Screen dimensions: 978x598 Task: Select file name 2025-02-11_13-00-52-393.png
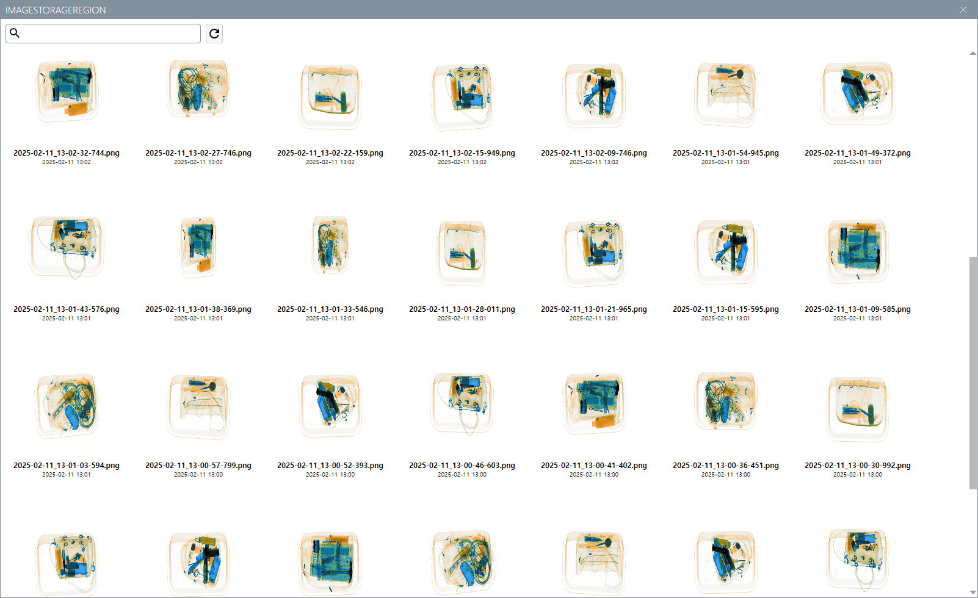tap(330, 466)
